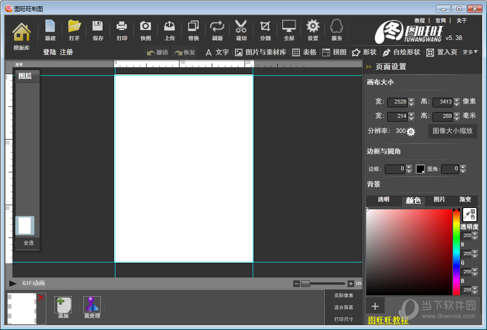Collapse the 页面设置 panel arrow
This screenshot has height=330, width=487.
(369, 67)
